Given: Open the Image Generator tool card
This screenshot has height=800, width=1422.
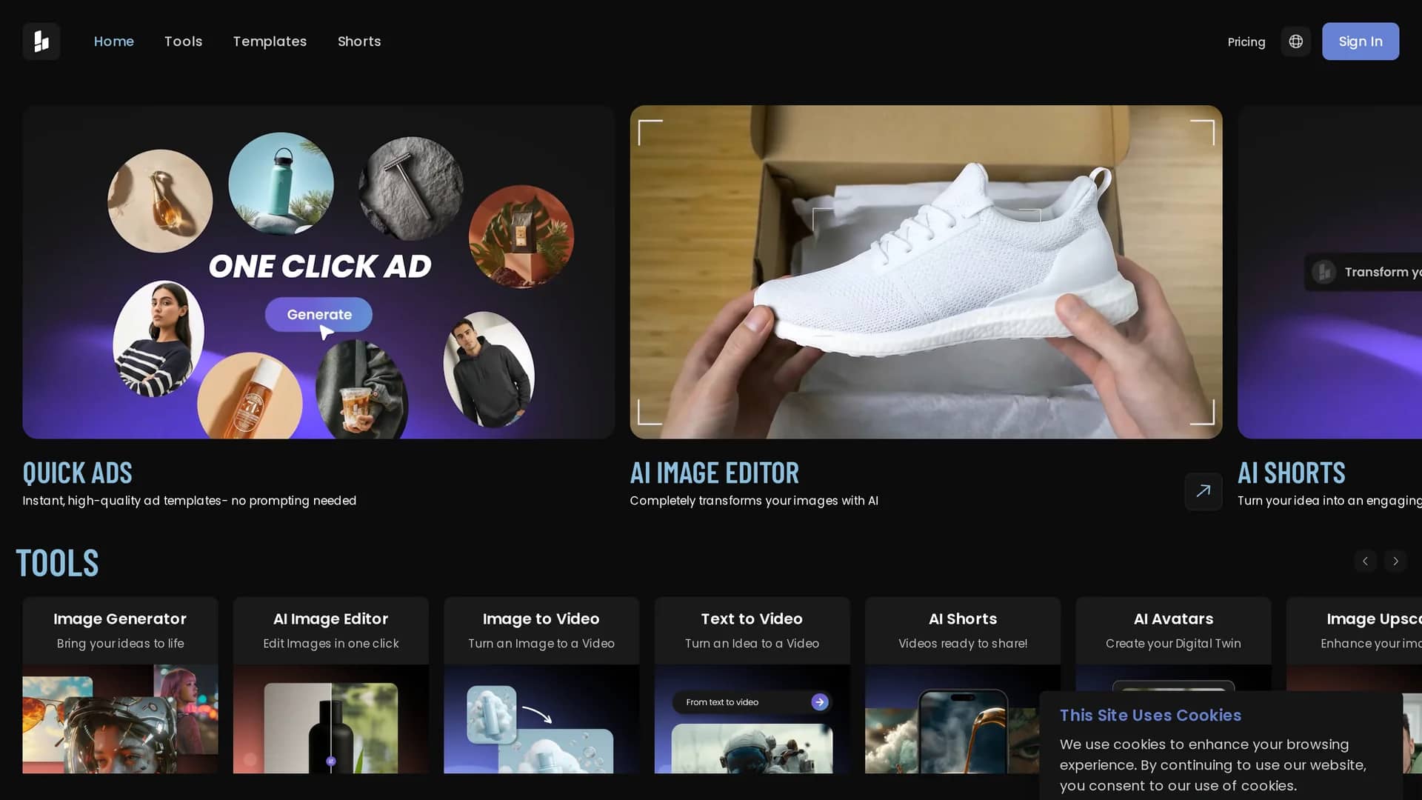Looking at the screenshot, I should [x=120, y=685].
